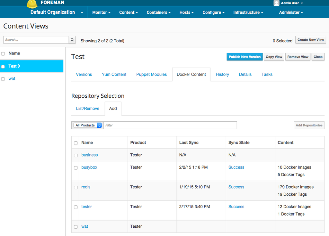Expand the Administer menu
The height and width of the screenshot is (236, 329).
point(291,12)
